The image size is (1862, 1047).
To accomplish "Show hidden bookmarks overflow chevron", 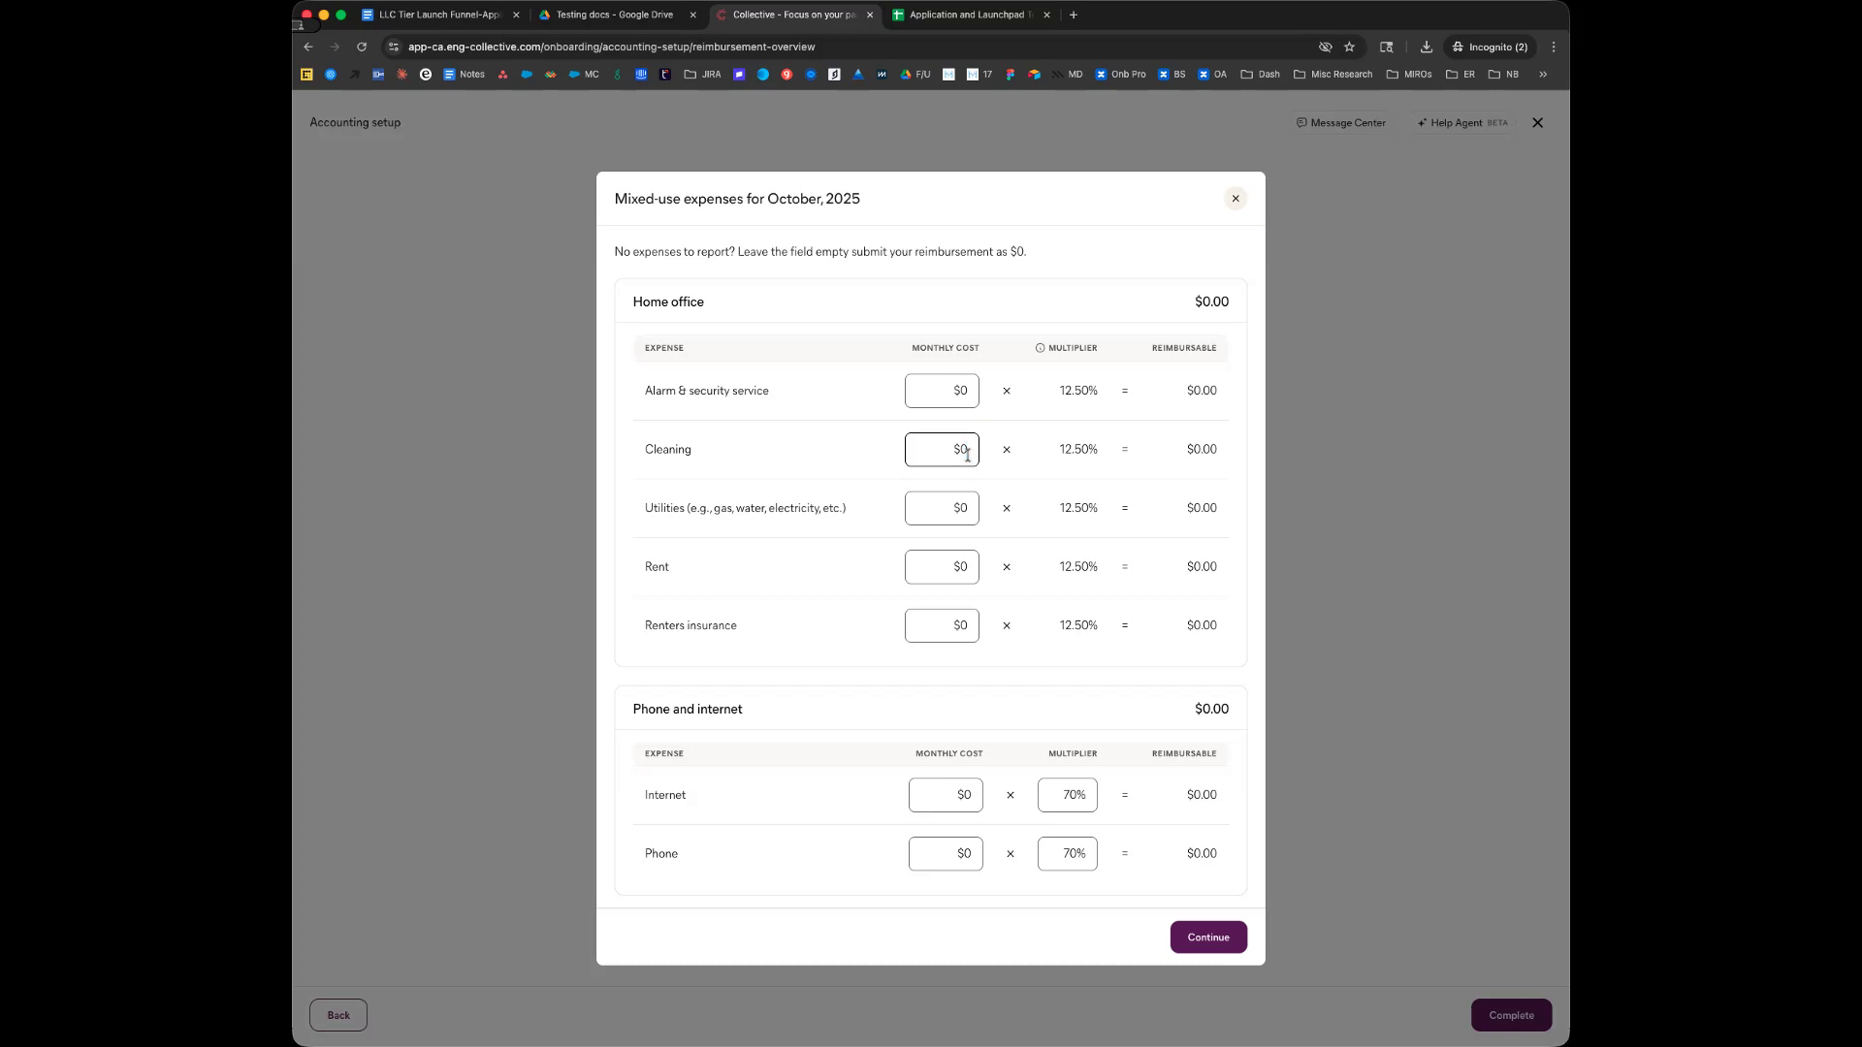I will [x=1542, y=75].
